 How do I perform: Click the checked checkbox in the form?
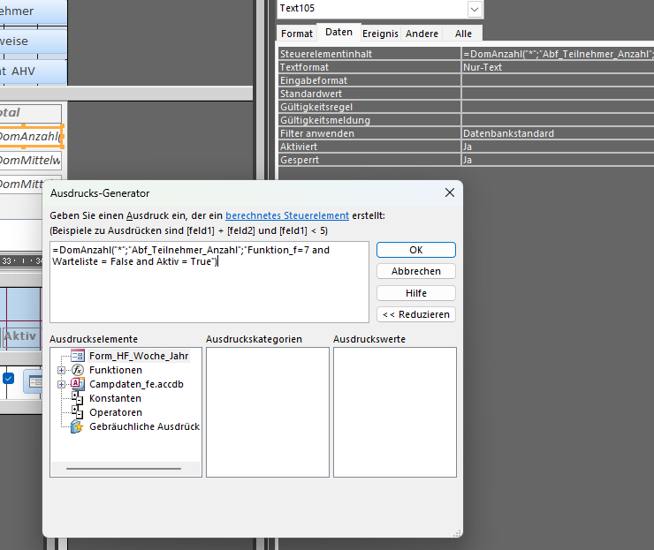(8, 379)
